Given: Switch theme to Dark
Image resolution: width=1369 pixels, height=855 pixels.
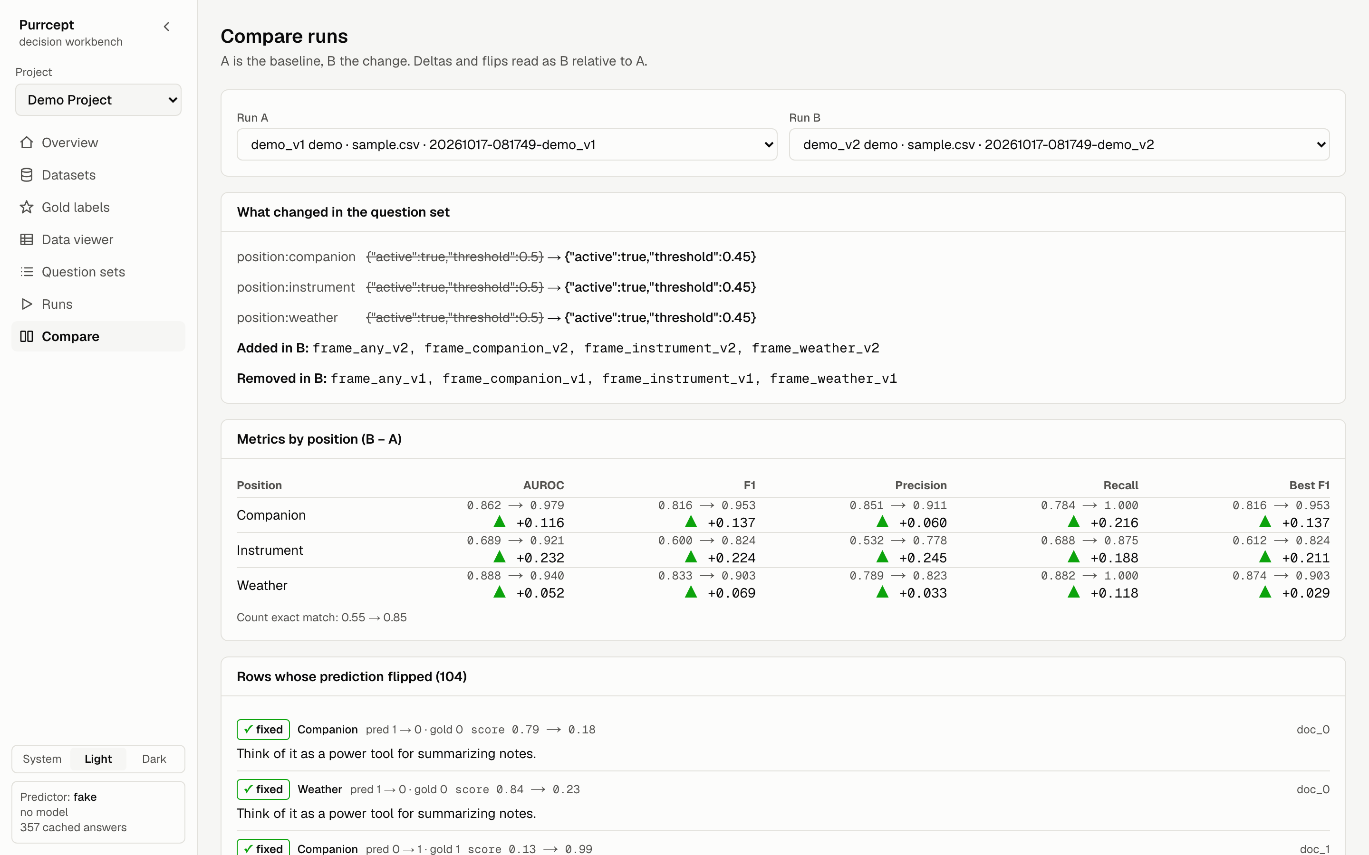Looking at the screenshot, I should (x=154, y=759).
